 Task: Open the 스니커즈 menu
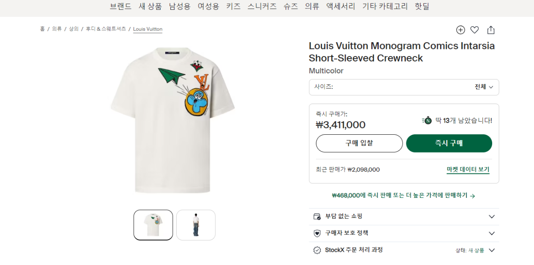coord(262,7)
